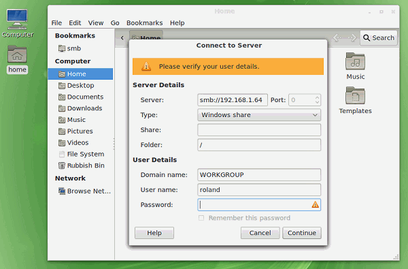The width and height of the screenshot is (408, 269).
Task: Open File System in sidebar
Action: point(80,155)
